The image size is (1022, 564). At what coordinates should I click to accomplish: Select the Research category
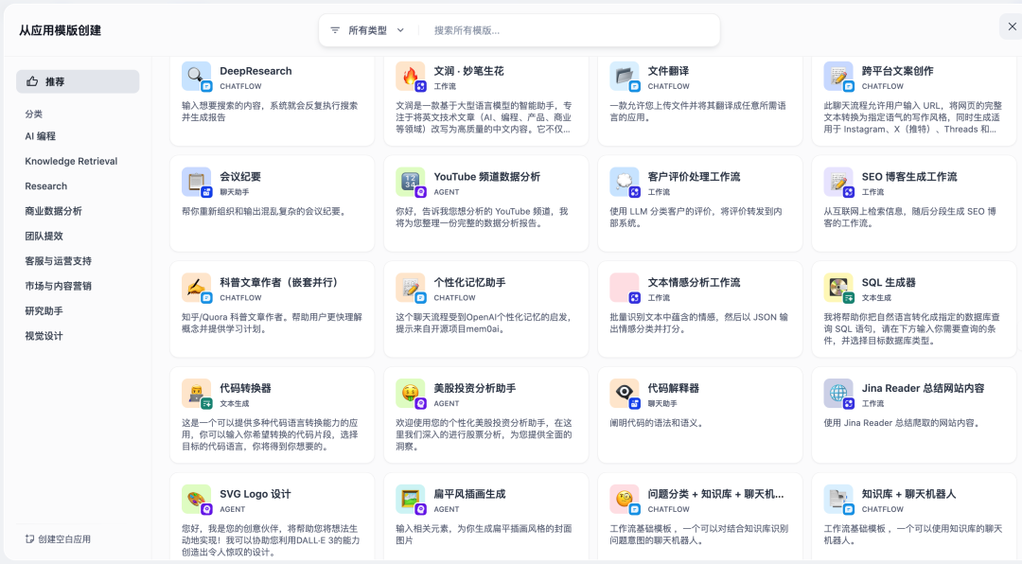tap(45, 185)
